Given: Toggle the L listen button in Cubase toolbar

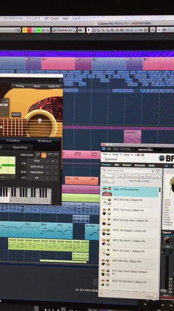Looking at the screenshot, I should [x=34, y=30].
